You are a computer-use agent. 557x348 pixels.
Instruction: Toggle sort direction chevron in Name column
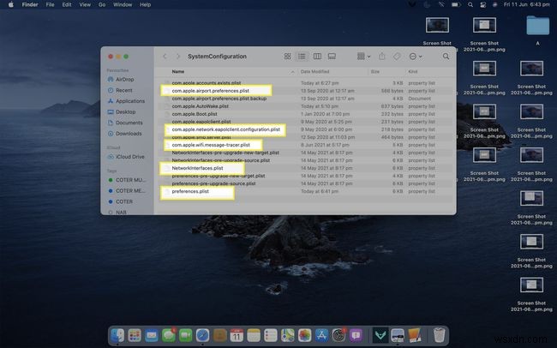(292, 72)
